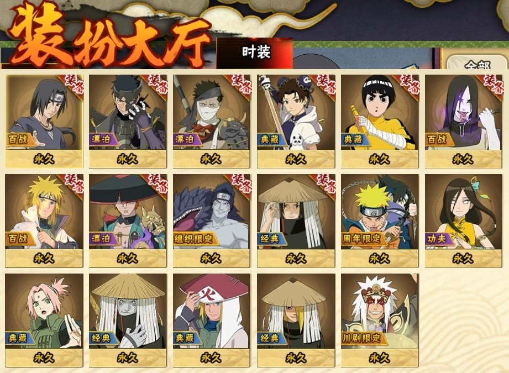Screen dimensions: 509x373
Task: Select the black hat 漂泊 costume with mask
Action: pos(128,220)
